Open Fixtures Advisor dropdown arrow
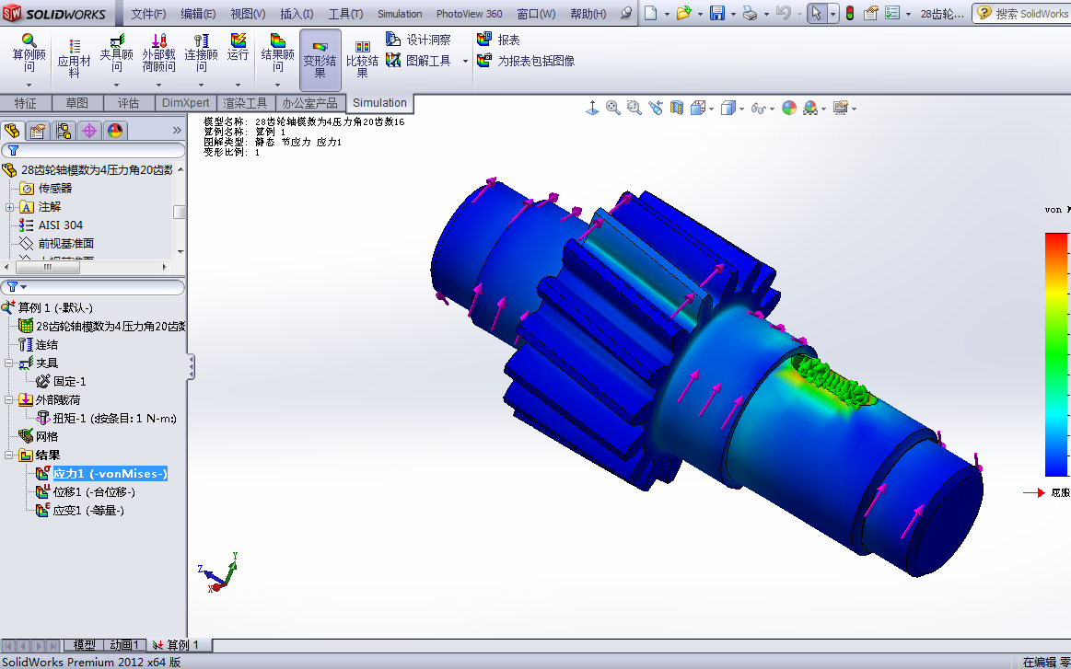 pyautogui.click(x=116, y=86)
